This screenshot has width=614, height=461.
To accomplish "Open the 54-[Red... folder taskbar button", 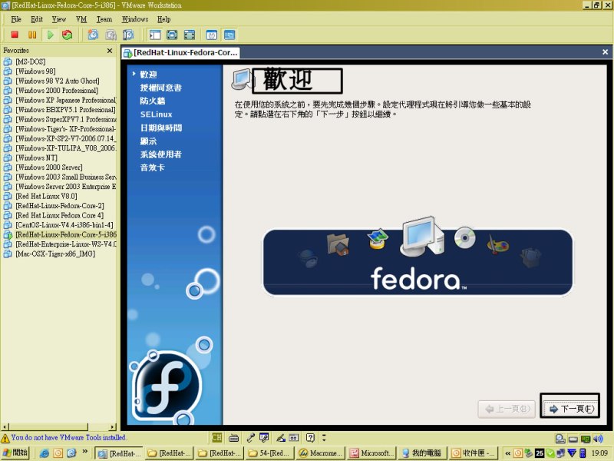I will [x=271, y=453].
